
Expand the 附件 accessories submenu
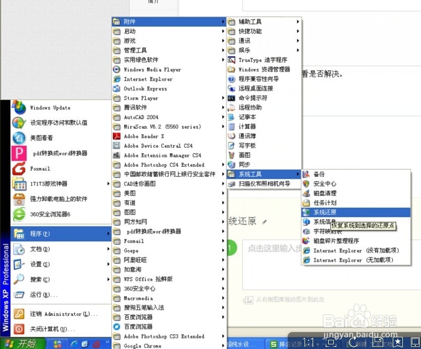point(169,22)
